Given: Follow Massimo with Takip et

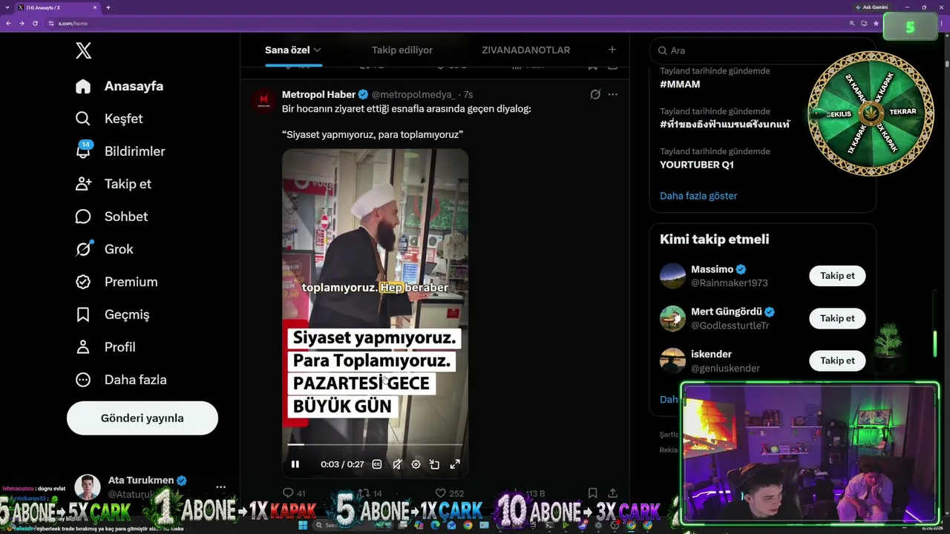Looking at the screenshot, I should 837,276.
